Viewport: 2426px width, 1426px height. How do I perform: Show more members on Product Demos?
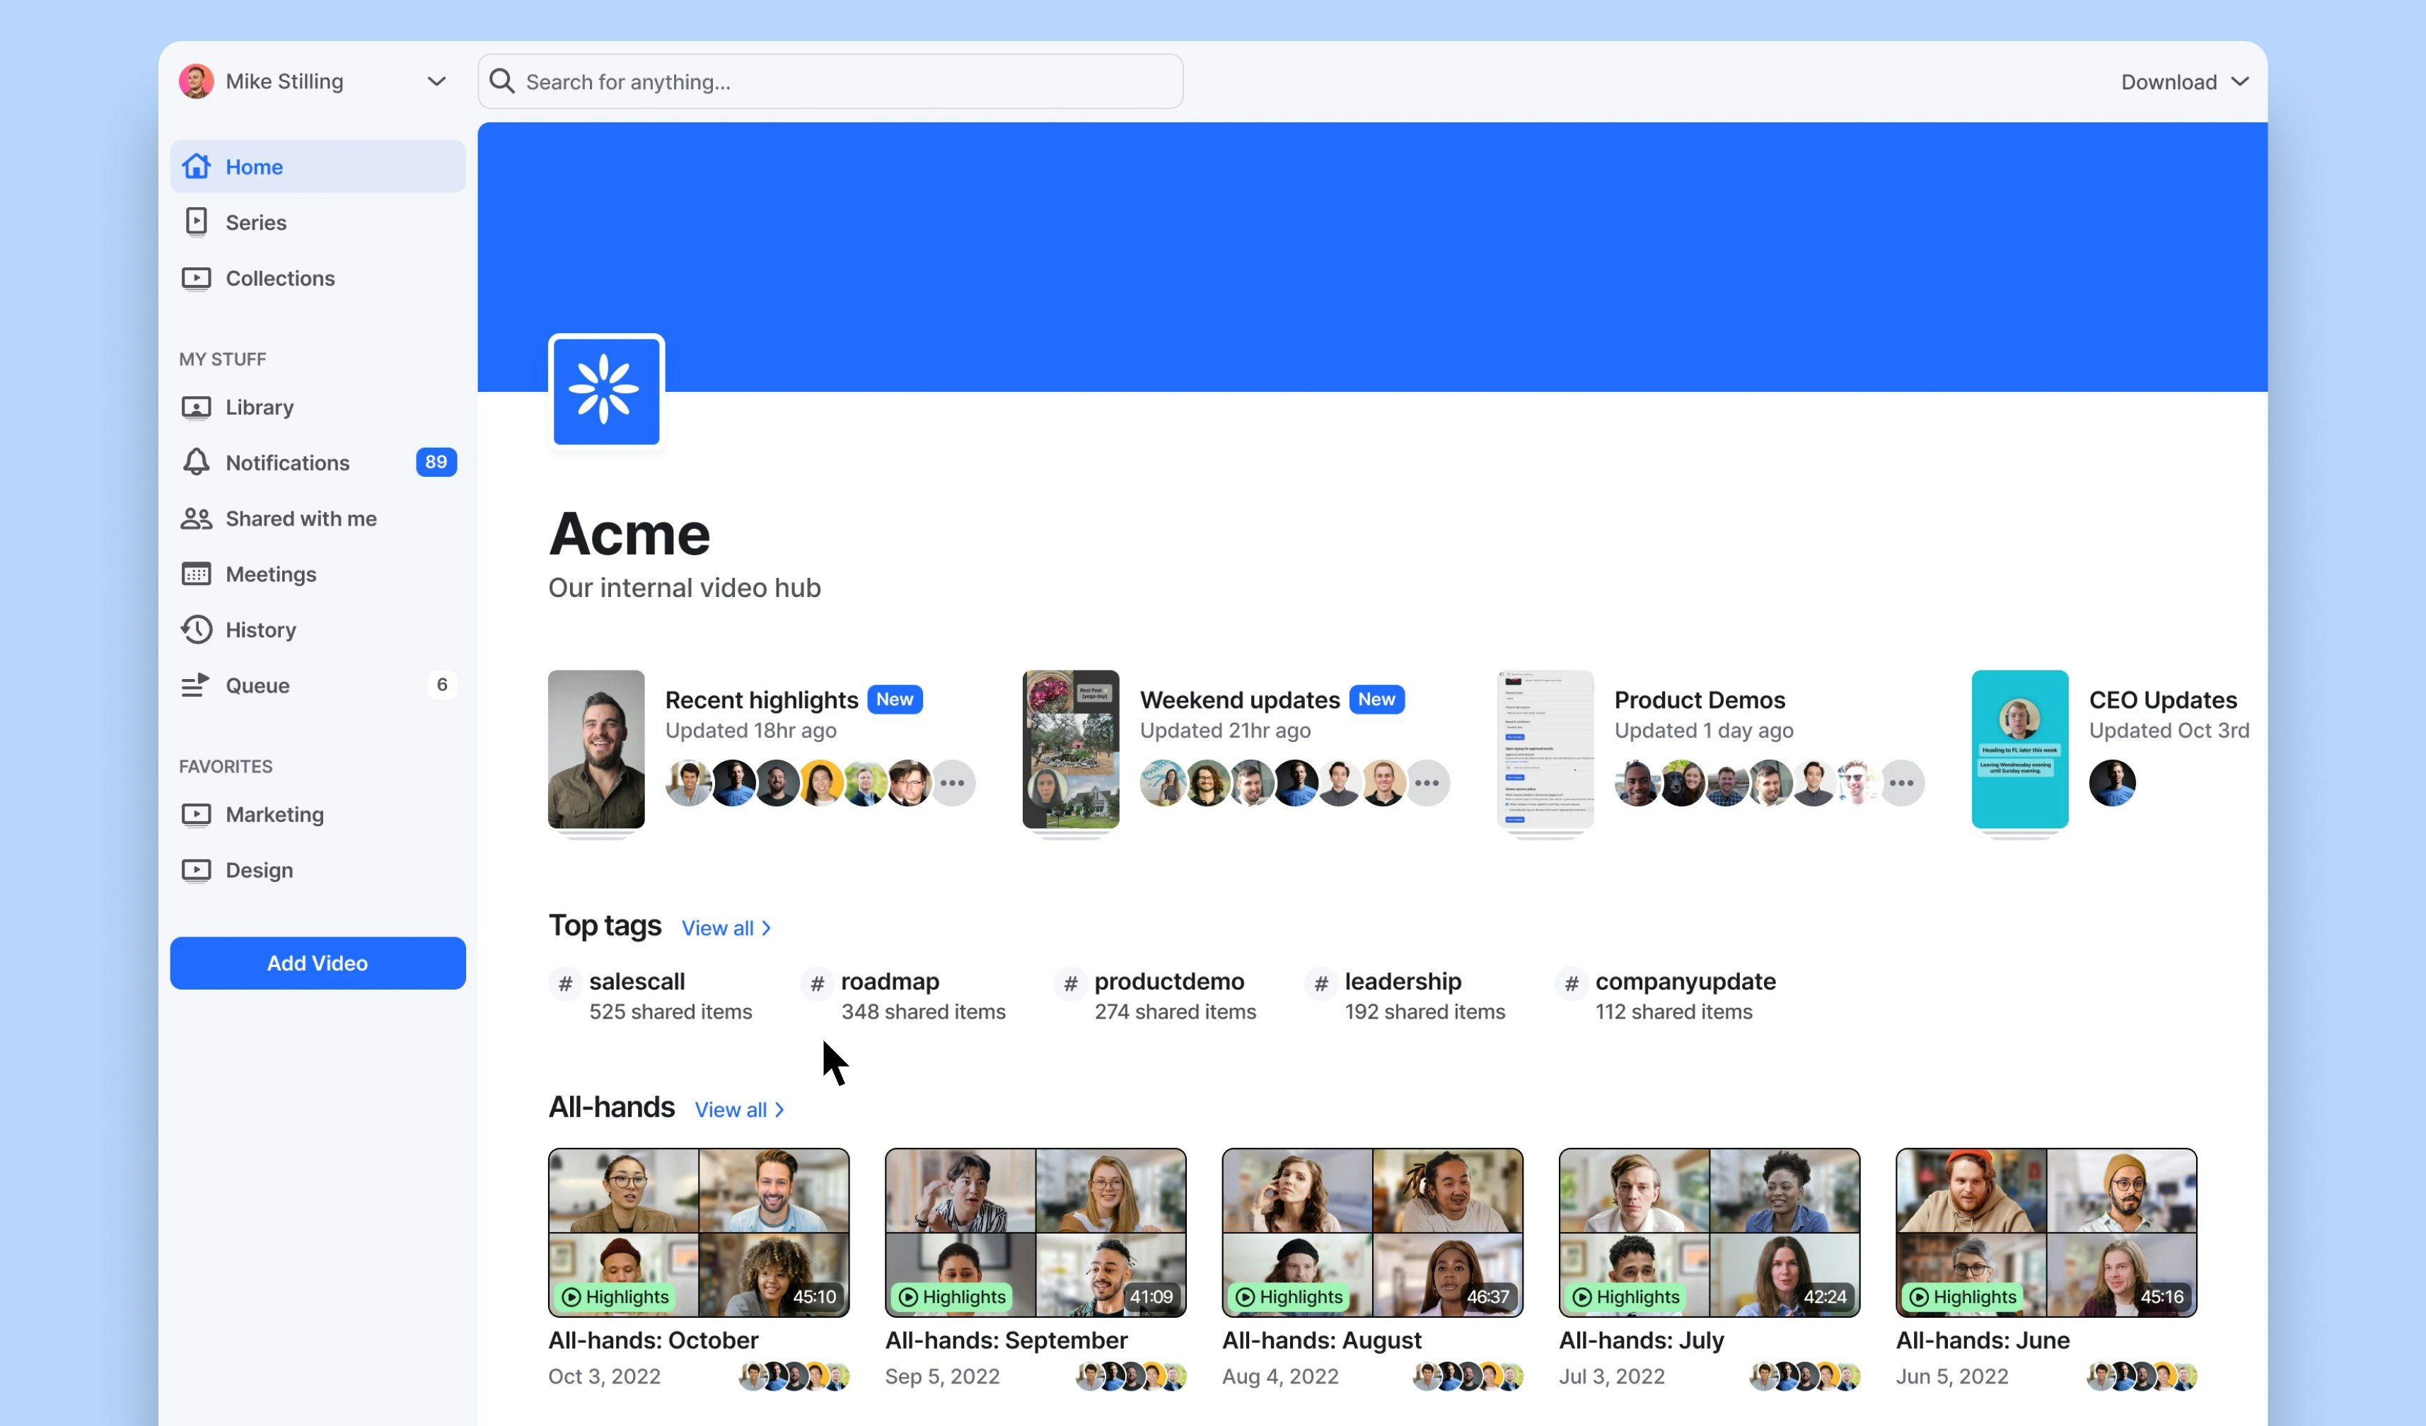click(x=1901, y=783)
